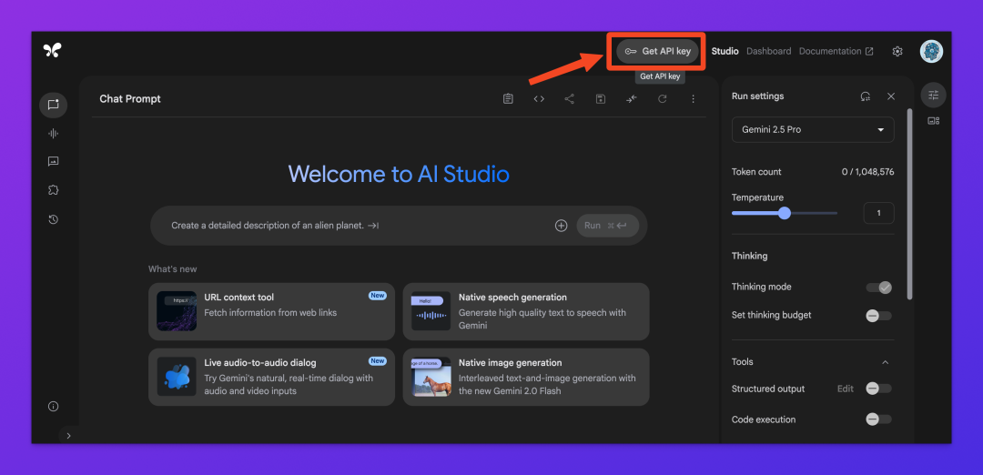Open the Native speech generation card

click(526, 311)
